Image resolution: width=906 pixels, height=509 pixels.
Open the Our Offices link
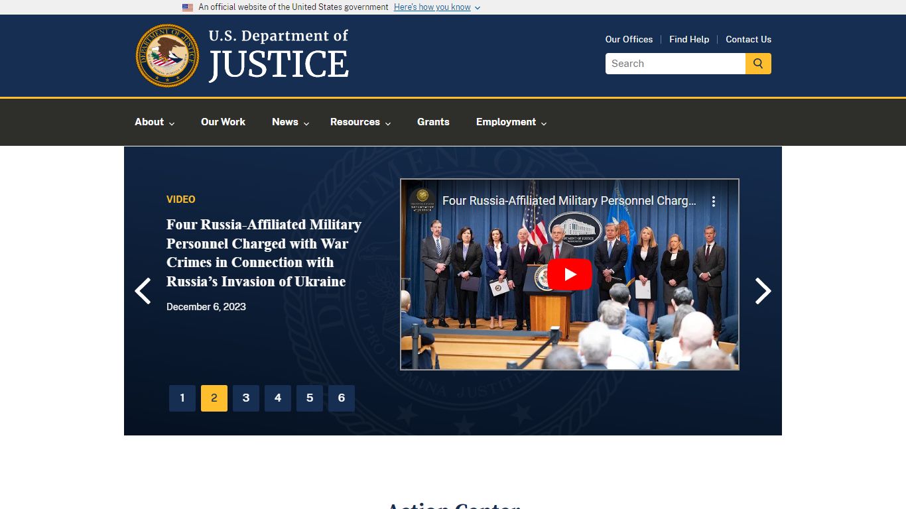[x=629, y=39]
